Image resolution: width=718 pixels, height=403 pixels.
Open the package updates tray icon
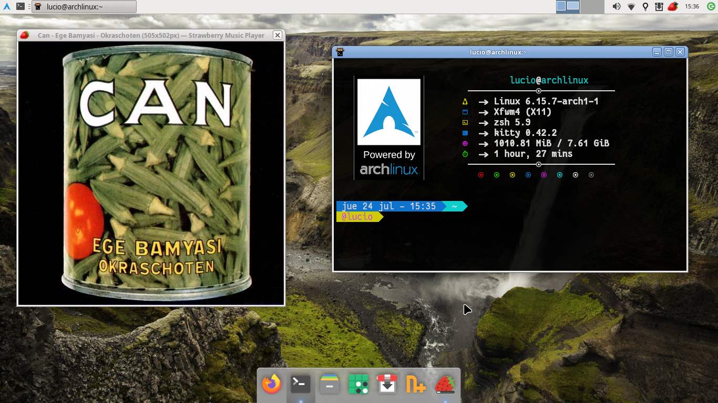click(x=659, y=6)
